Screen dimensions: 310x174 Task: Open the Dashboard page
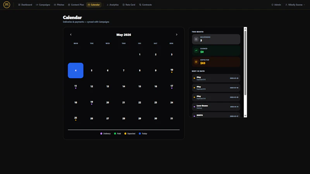tap(25, 5)
